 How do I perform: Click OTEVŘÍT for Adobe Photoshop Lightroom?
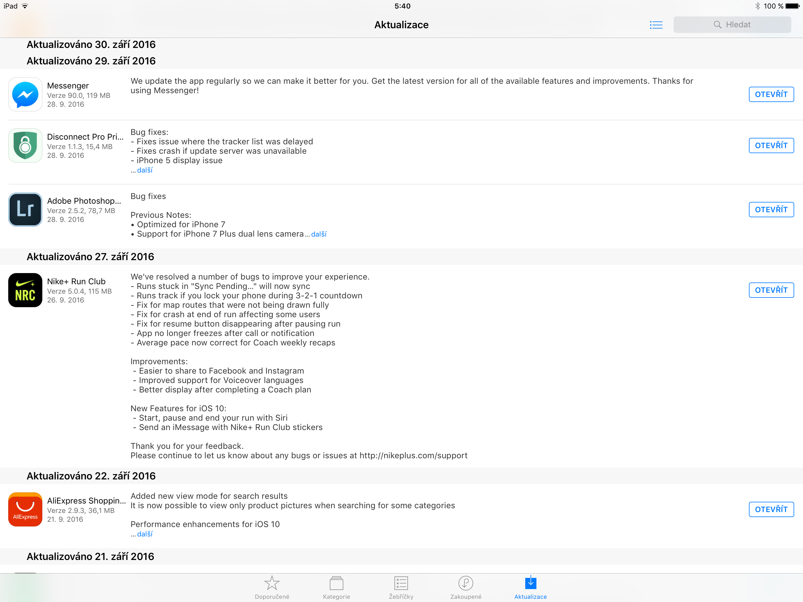(x=771, y=210)
